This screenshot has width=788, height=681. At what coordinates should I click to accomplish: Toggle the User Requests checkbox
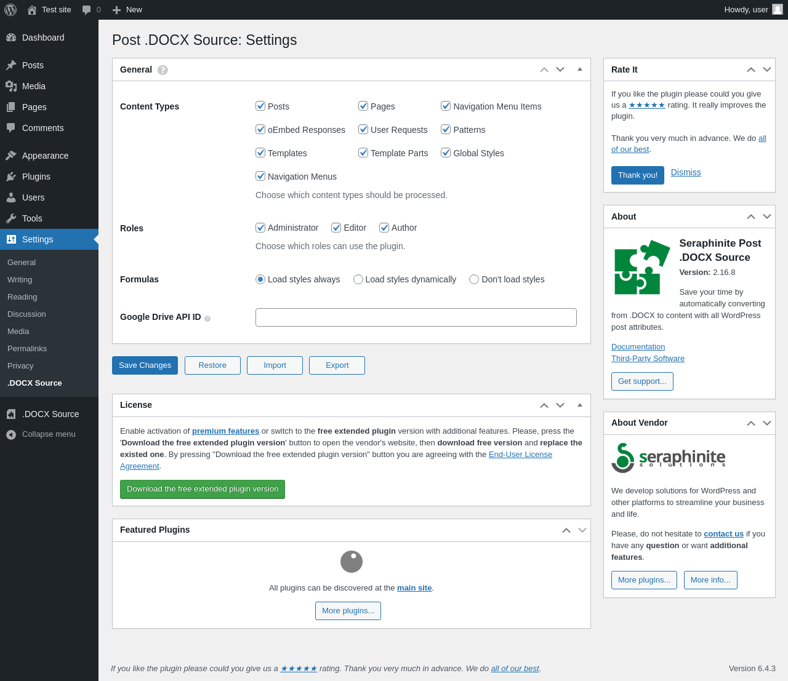tap(363, 129)
